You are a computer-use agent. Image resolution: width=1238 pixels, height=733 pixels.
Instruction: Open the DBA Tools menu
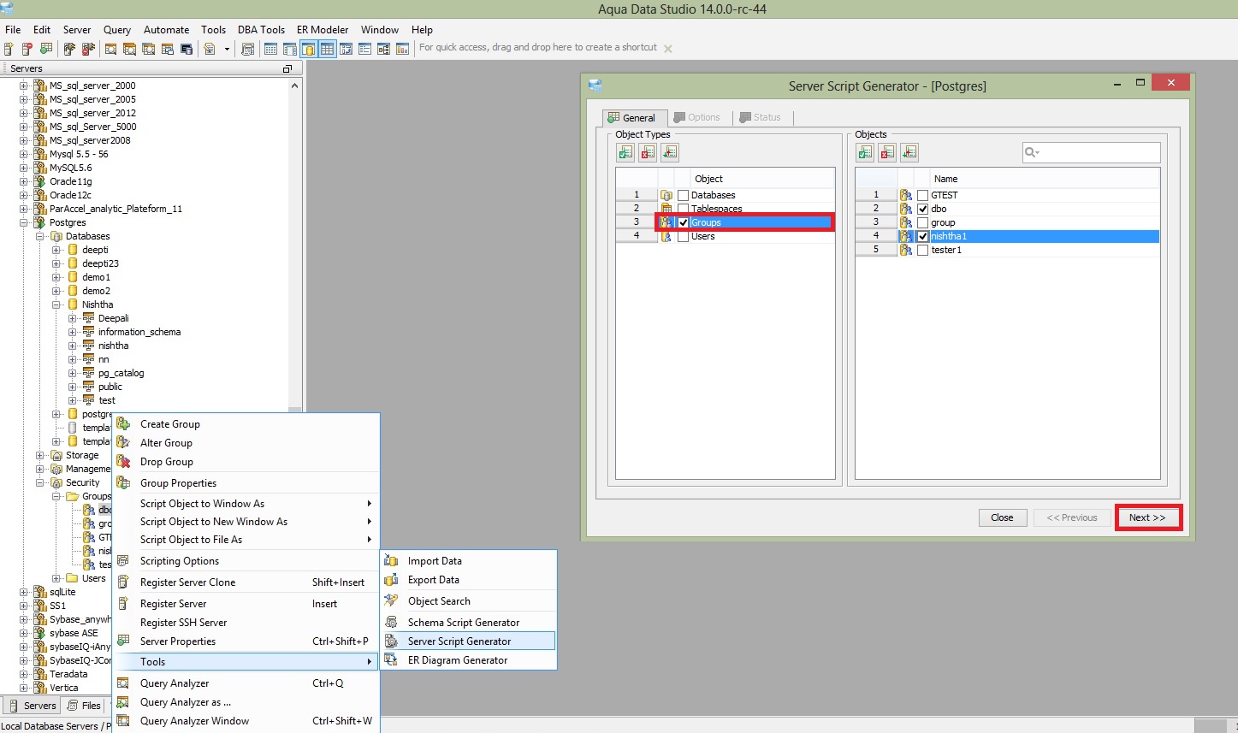[x=261, y=29]
